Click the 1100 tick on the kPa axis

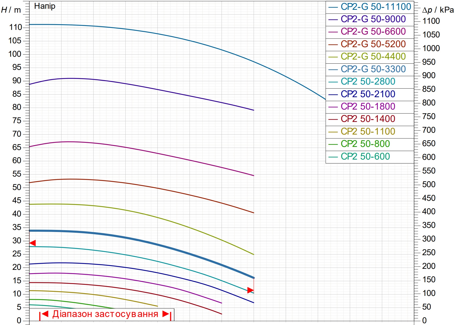click(x=431, y=21)
